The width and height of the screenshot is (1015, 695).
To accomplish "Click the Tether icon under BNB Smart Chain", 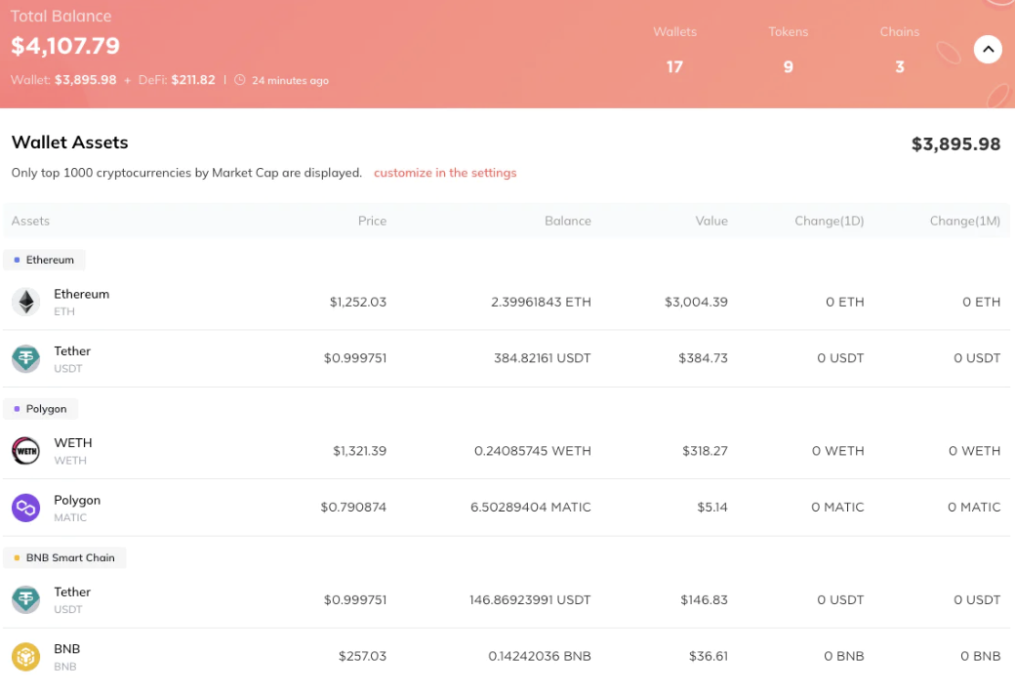I will tap(25, 599).
